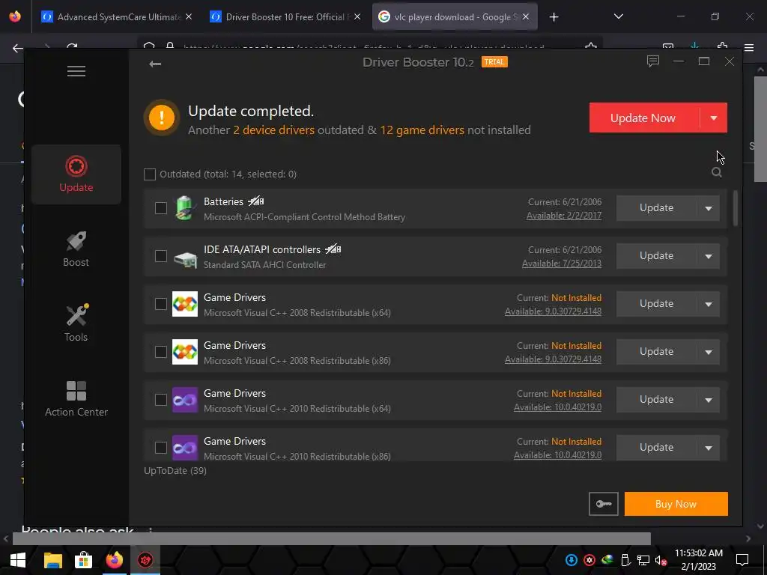Check the Visual C++ 2010 (x64) checkbox
Image resolution: width=767 pixels, height=575 pixels.
161,400
